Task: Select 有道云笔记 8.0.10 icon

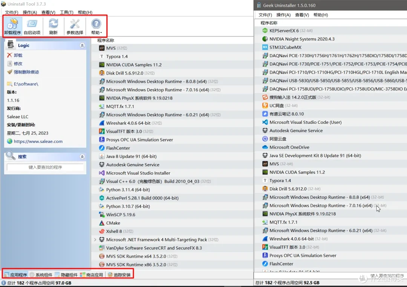Action: point(265,114)
